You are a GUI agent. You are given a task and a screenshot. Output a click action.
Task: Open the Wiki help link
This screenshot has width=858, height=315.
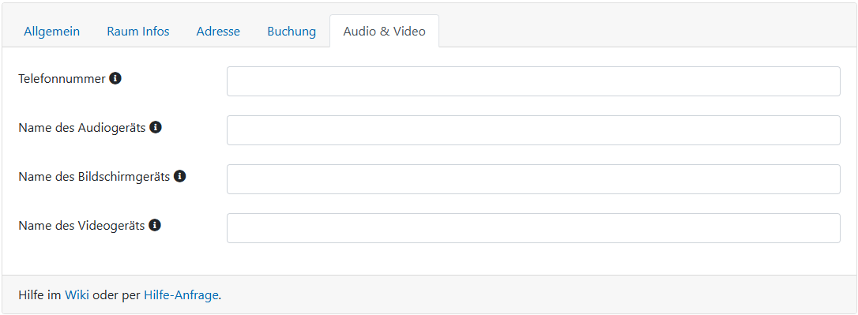77,295
